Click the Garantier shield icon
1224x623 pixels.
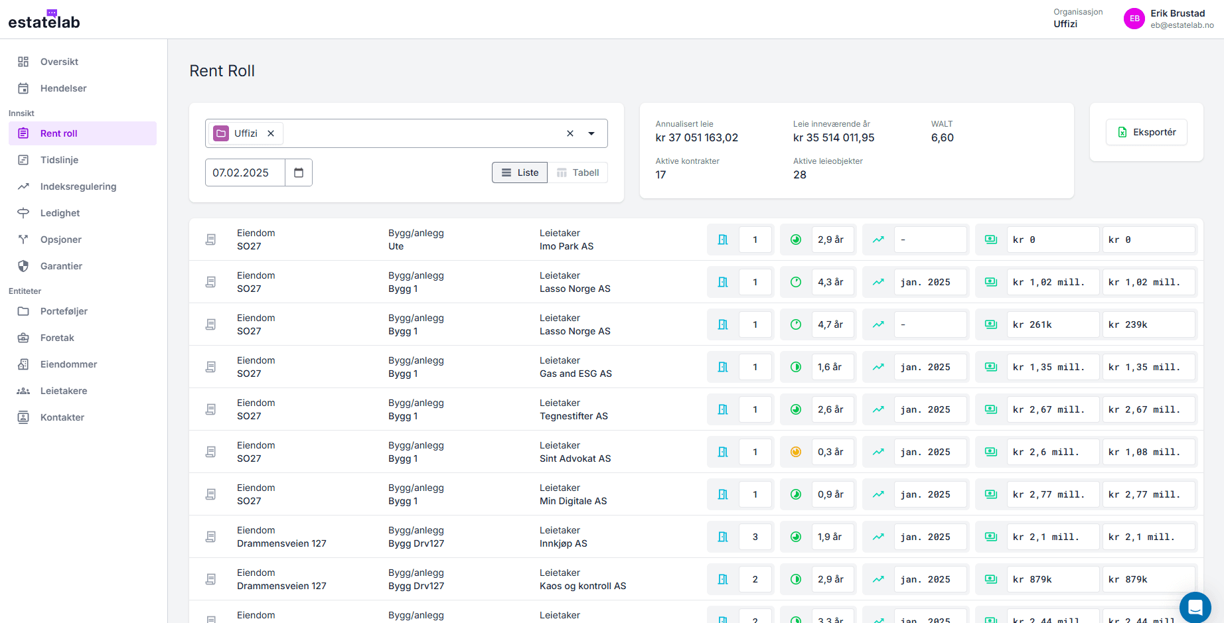[23, 266]
